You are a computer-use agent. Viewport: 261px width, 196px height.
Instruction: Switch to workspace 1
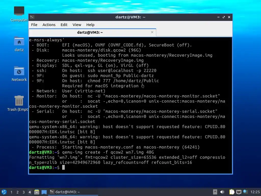[11, 192]
